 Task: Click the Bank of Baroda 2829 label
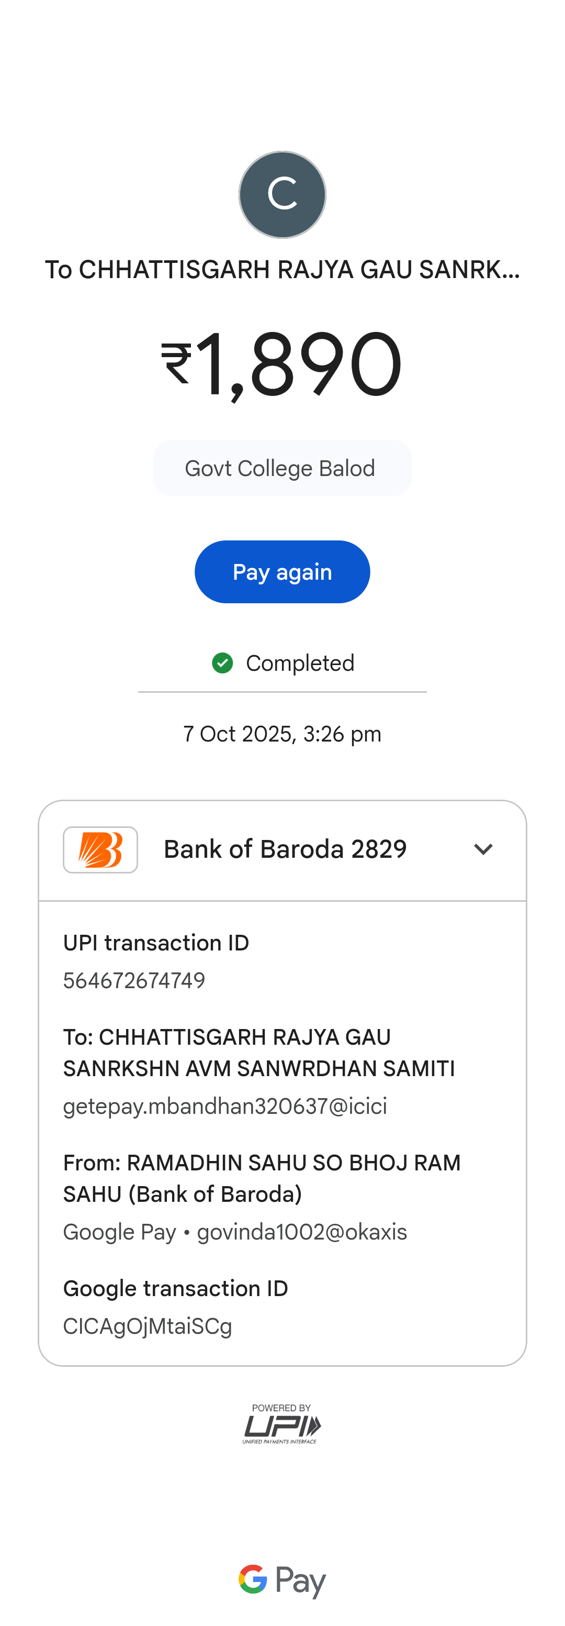click(x=285, y=849)
